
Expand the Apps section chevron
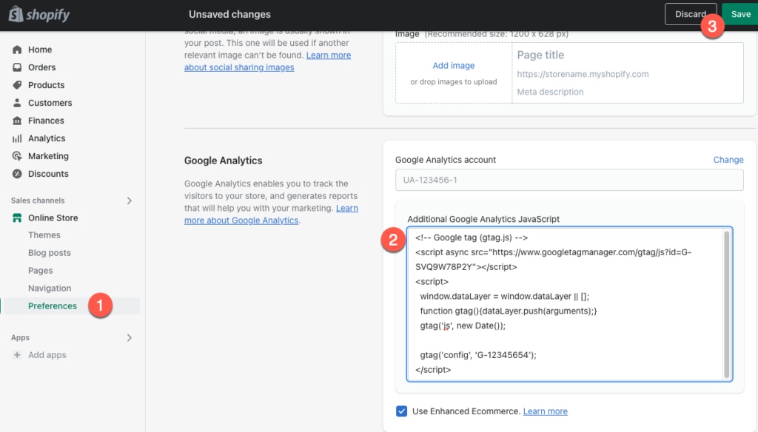click(x=129, y=338)
